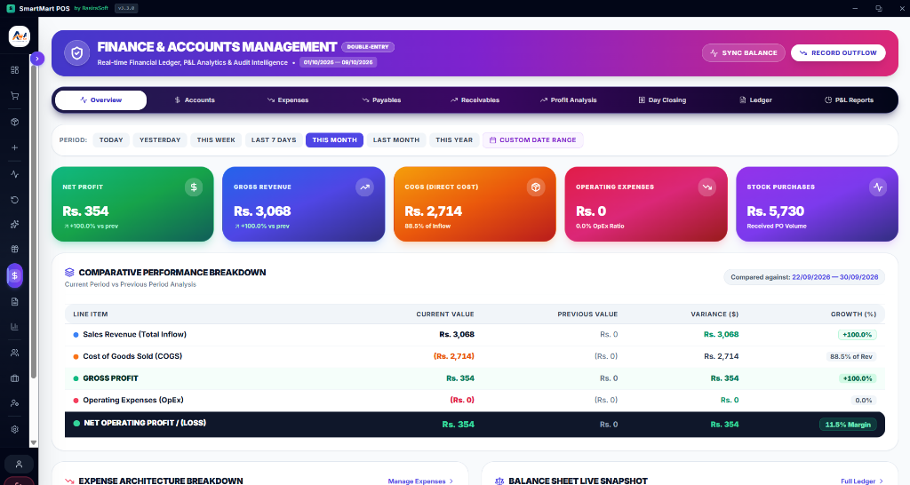
Task: Open the Custom Date Range picker
Action: 533,139
